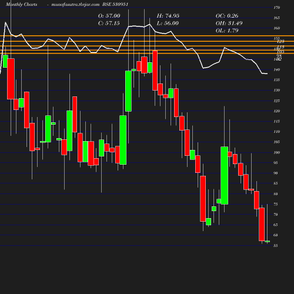The image size is (294, 294).
Task: Click the 110 price axis label
Action: coord(276,132)
